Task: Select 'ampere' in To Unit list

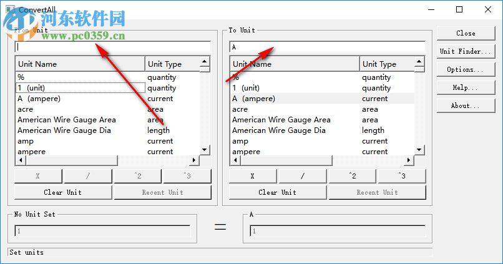Action: [x=323, y=152]
